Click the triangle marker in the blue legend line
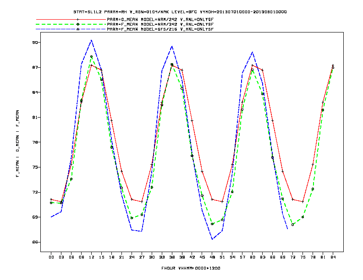The image size is (363, 280). pyautogui.click(x=78, y=29)
